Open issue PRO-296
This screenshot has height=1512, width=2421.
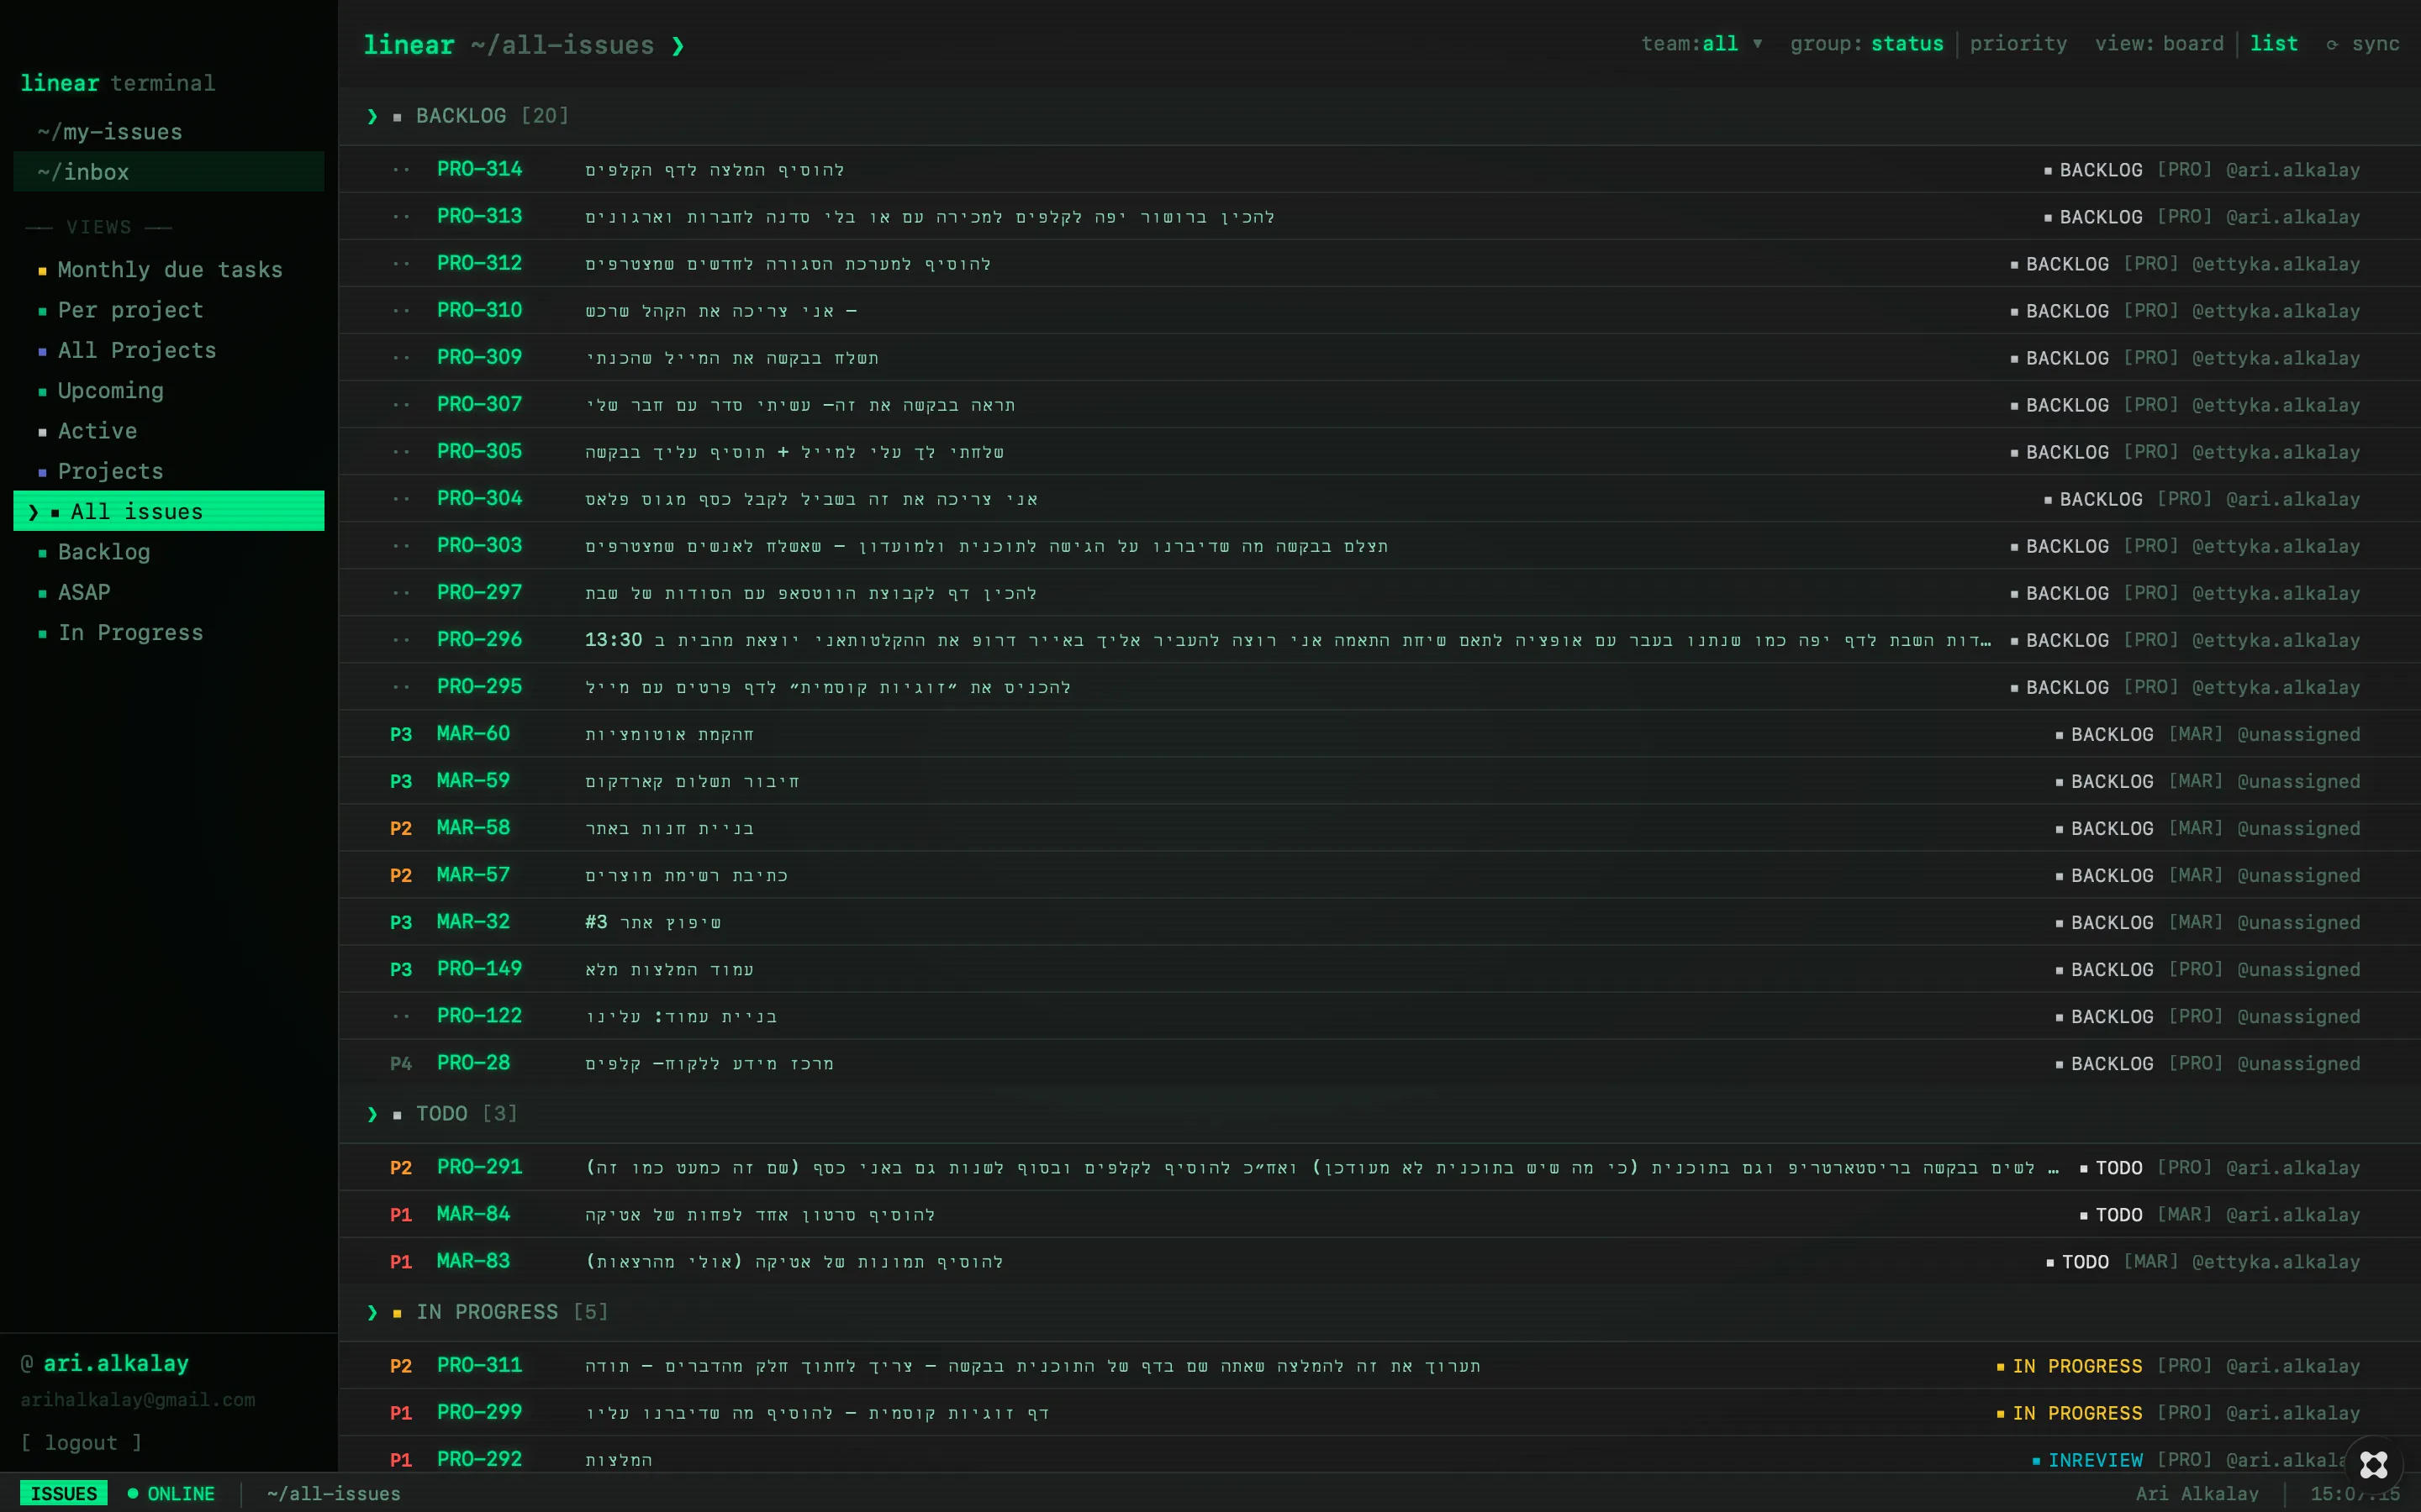[1379, 639]
